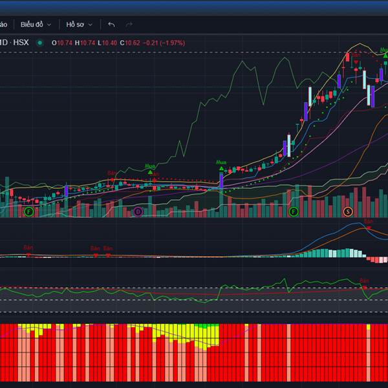Select the leftmost green F event marker
This screenshot has width=388, height=388.
(x=28, y=211)
